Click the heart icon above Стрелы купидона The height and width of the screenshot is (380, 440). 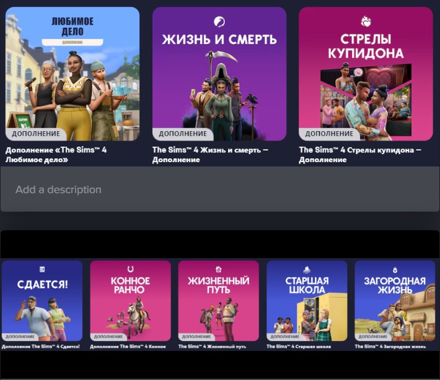[366, 22]
